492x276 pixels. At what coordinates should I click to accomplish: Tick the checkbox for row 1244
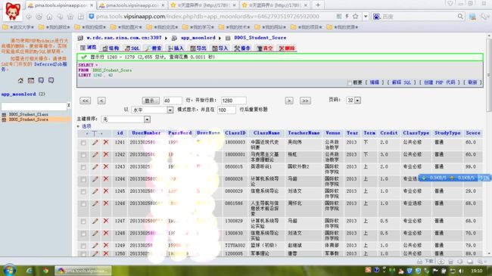[83, 179]
